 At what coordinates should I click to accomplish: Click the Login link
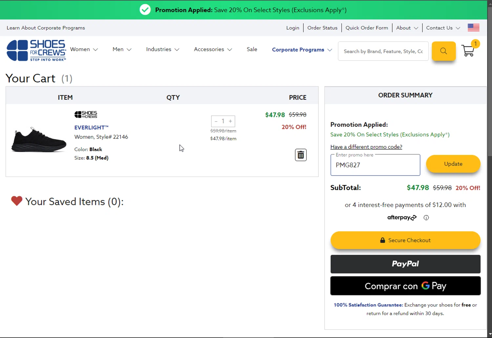[x=293, y=28]
